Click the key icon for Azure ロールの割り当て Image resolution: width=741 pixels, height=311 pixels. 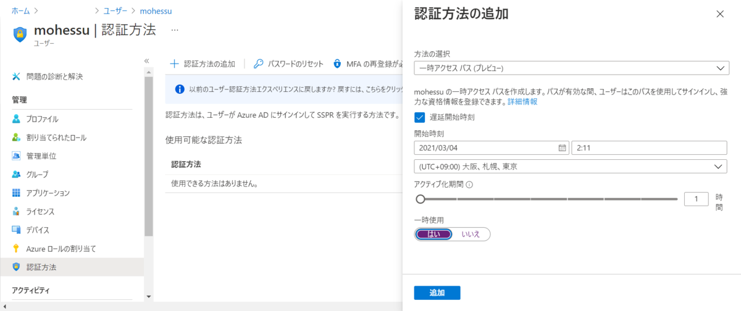[17, 249]
